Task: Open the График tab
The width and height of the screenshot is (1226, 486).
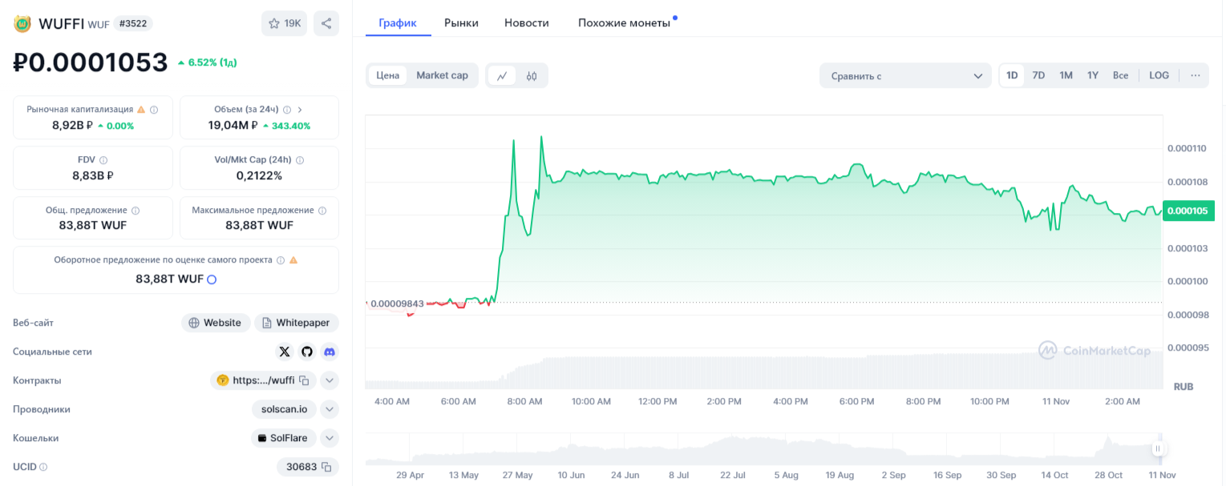Action: pos(398,22)
